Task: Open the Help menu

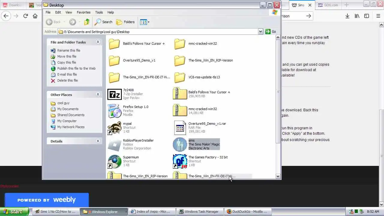Action: [x=111, y=12]
